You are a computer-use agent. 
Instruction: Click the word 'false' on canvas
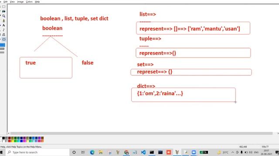point(88,62)
